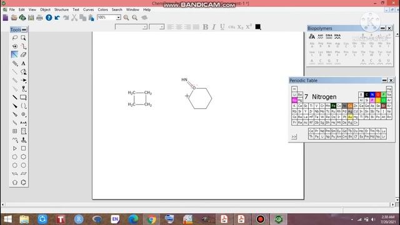Screen dimensions: 400x225
Task: Choose the Cyclohexane ring tool
Action: [x=23, y=157]
